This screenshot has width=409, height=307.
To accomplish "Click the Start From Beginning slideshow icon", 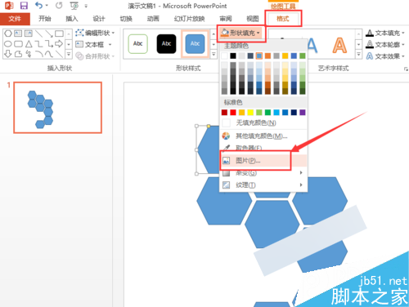I will (x=74, y=6).
